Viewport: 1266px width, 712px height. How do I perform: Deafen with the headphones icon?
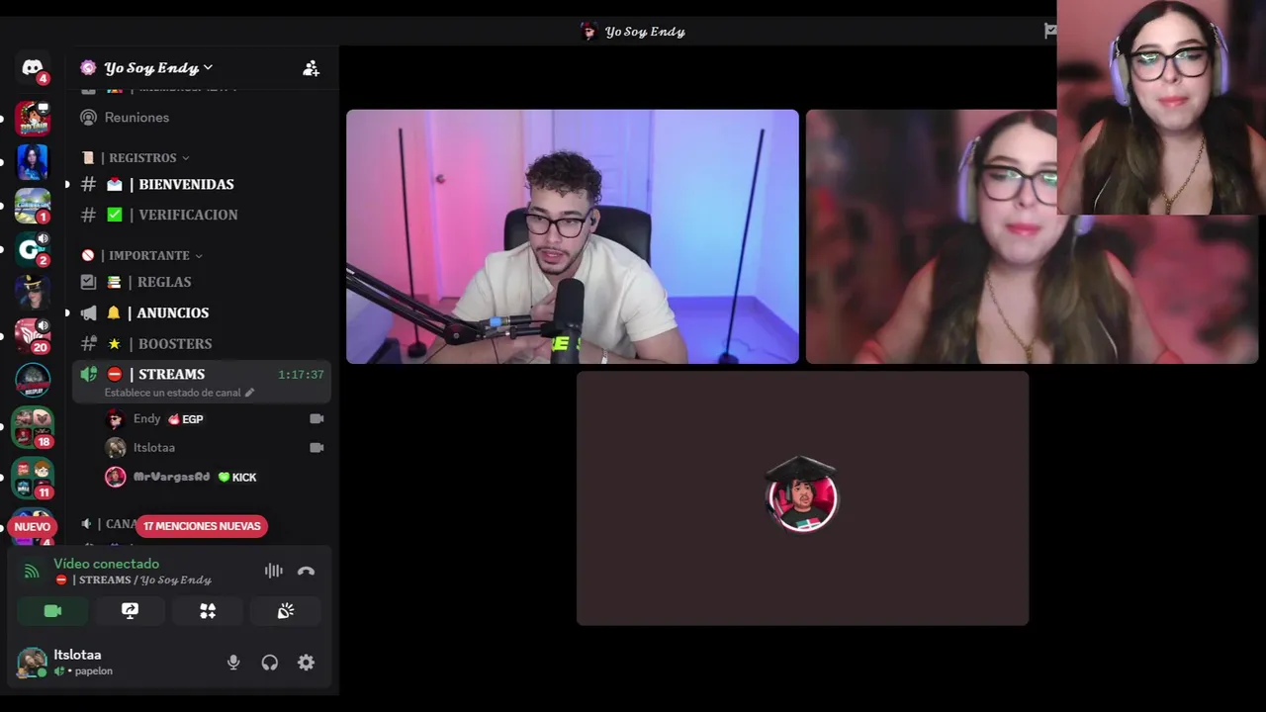click(x=269, y=663)
